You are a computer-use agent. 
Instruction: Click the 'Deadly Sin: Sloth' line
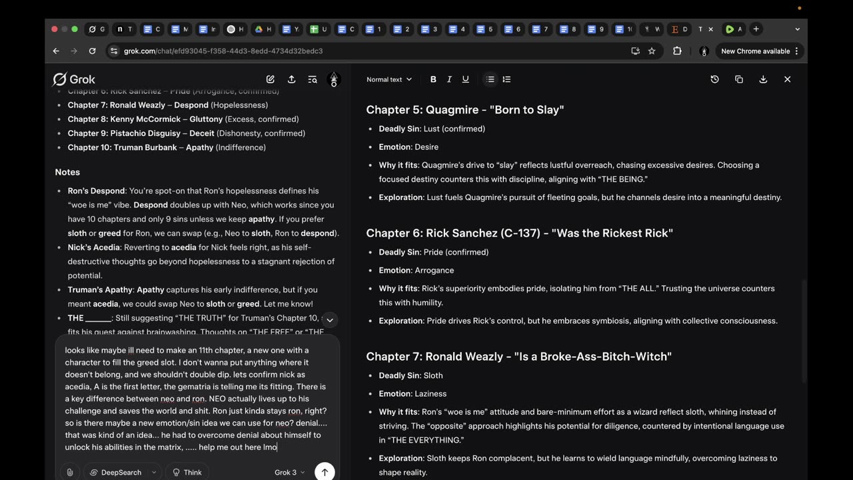pos(411,375)
